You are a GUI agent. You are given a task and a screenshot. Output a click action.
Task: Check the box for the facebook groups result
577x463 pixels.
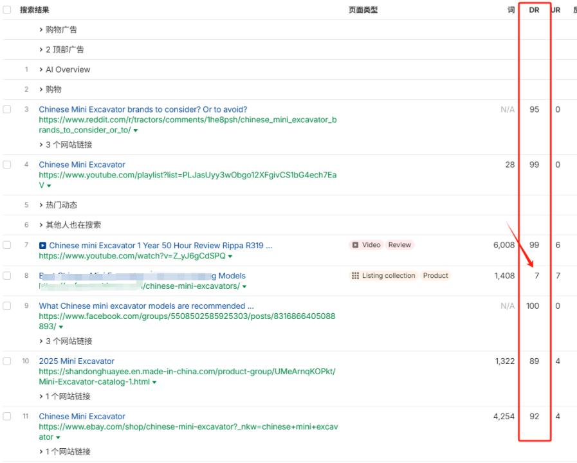point(7,305)
